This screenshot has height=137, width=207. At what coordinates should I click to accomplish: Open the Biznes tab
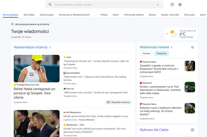point(152,15)
